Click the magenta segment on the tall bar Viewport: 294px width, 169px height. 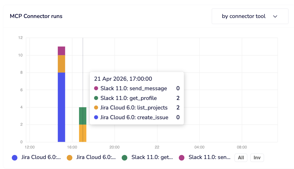[x=61, y=51]
